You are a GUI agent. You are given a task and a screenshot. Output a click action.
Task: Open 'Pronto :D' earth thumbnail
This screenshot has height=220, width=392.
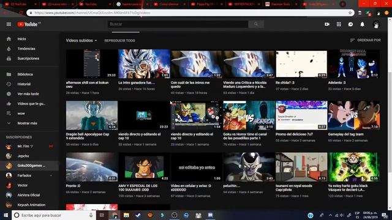tap(91, 167)
